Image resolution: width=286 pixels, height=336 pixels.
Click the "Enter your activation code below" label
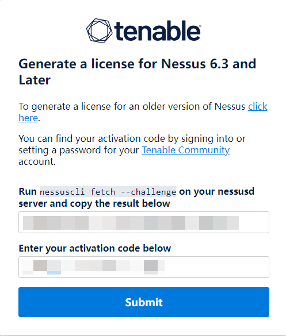coord(95,248)
